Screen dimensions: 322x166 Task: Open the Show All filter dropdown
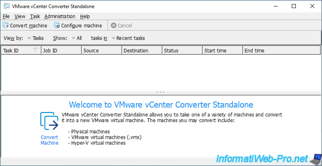pyautogui.click(x=73, y=38)
